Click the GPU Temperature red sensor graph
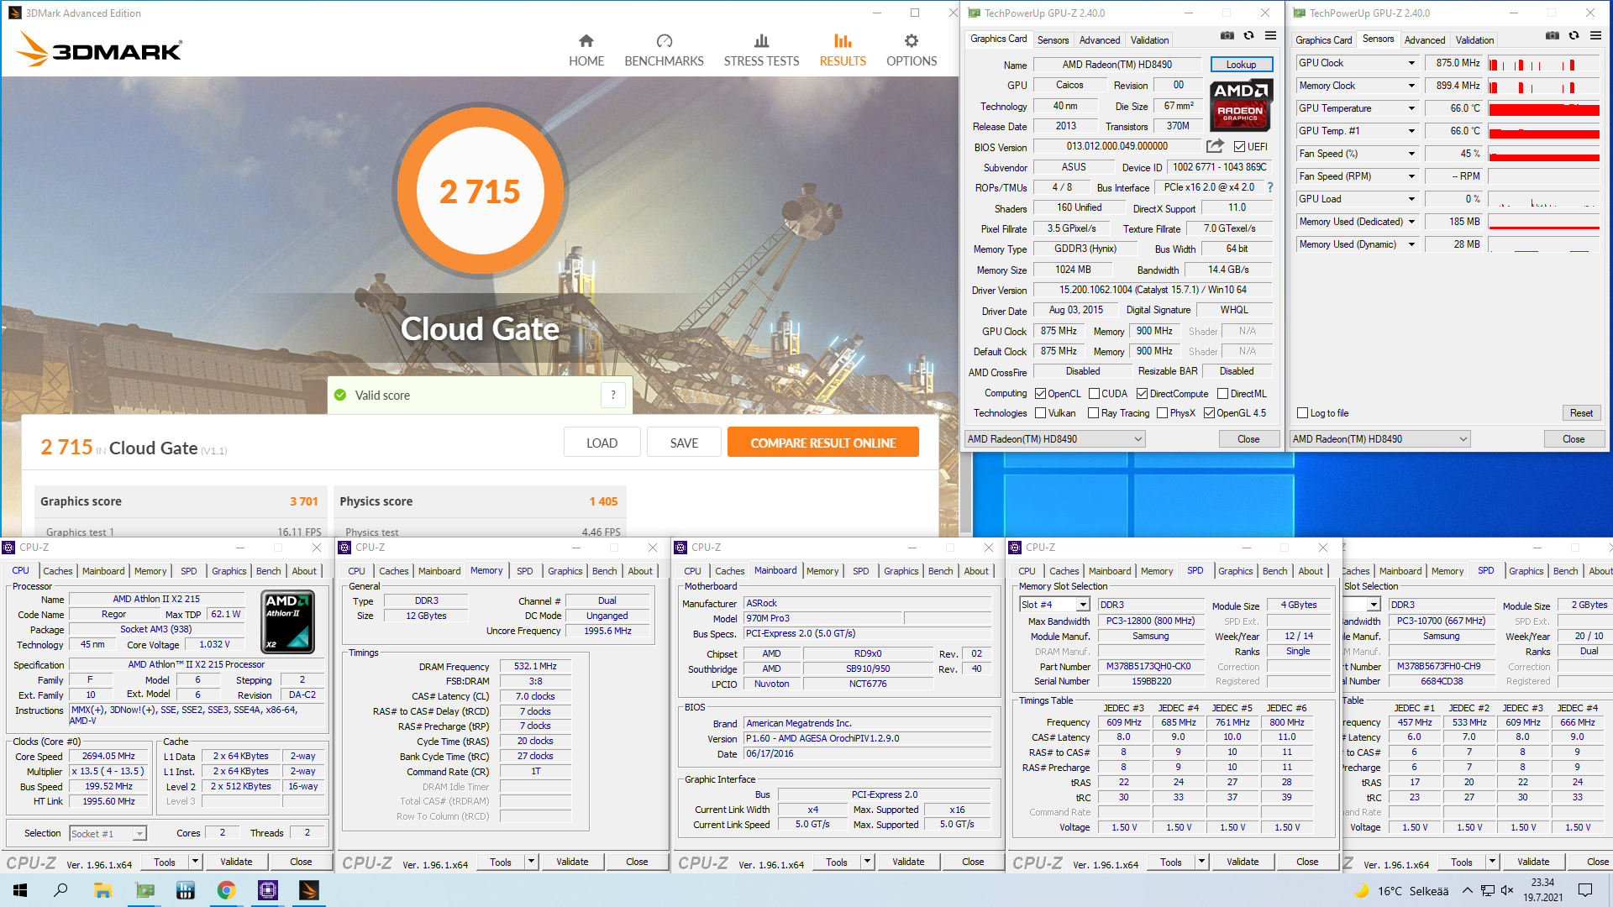 click(1543, 108)
